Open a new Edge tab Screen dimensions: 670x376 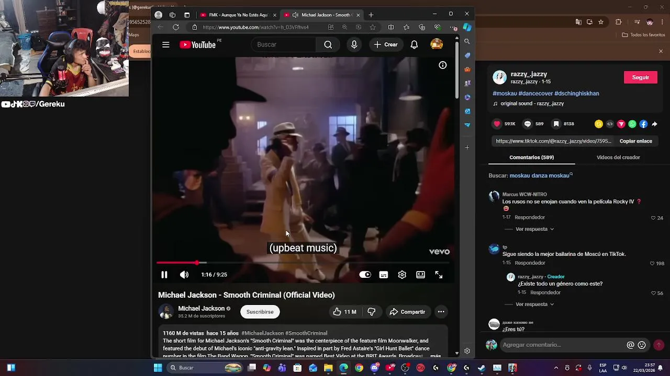[371, 15]
